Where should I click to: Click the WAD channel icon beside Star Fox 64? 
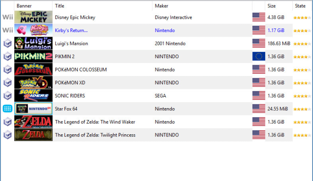click(7, 109)
